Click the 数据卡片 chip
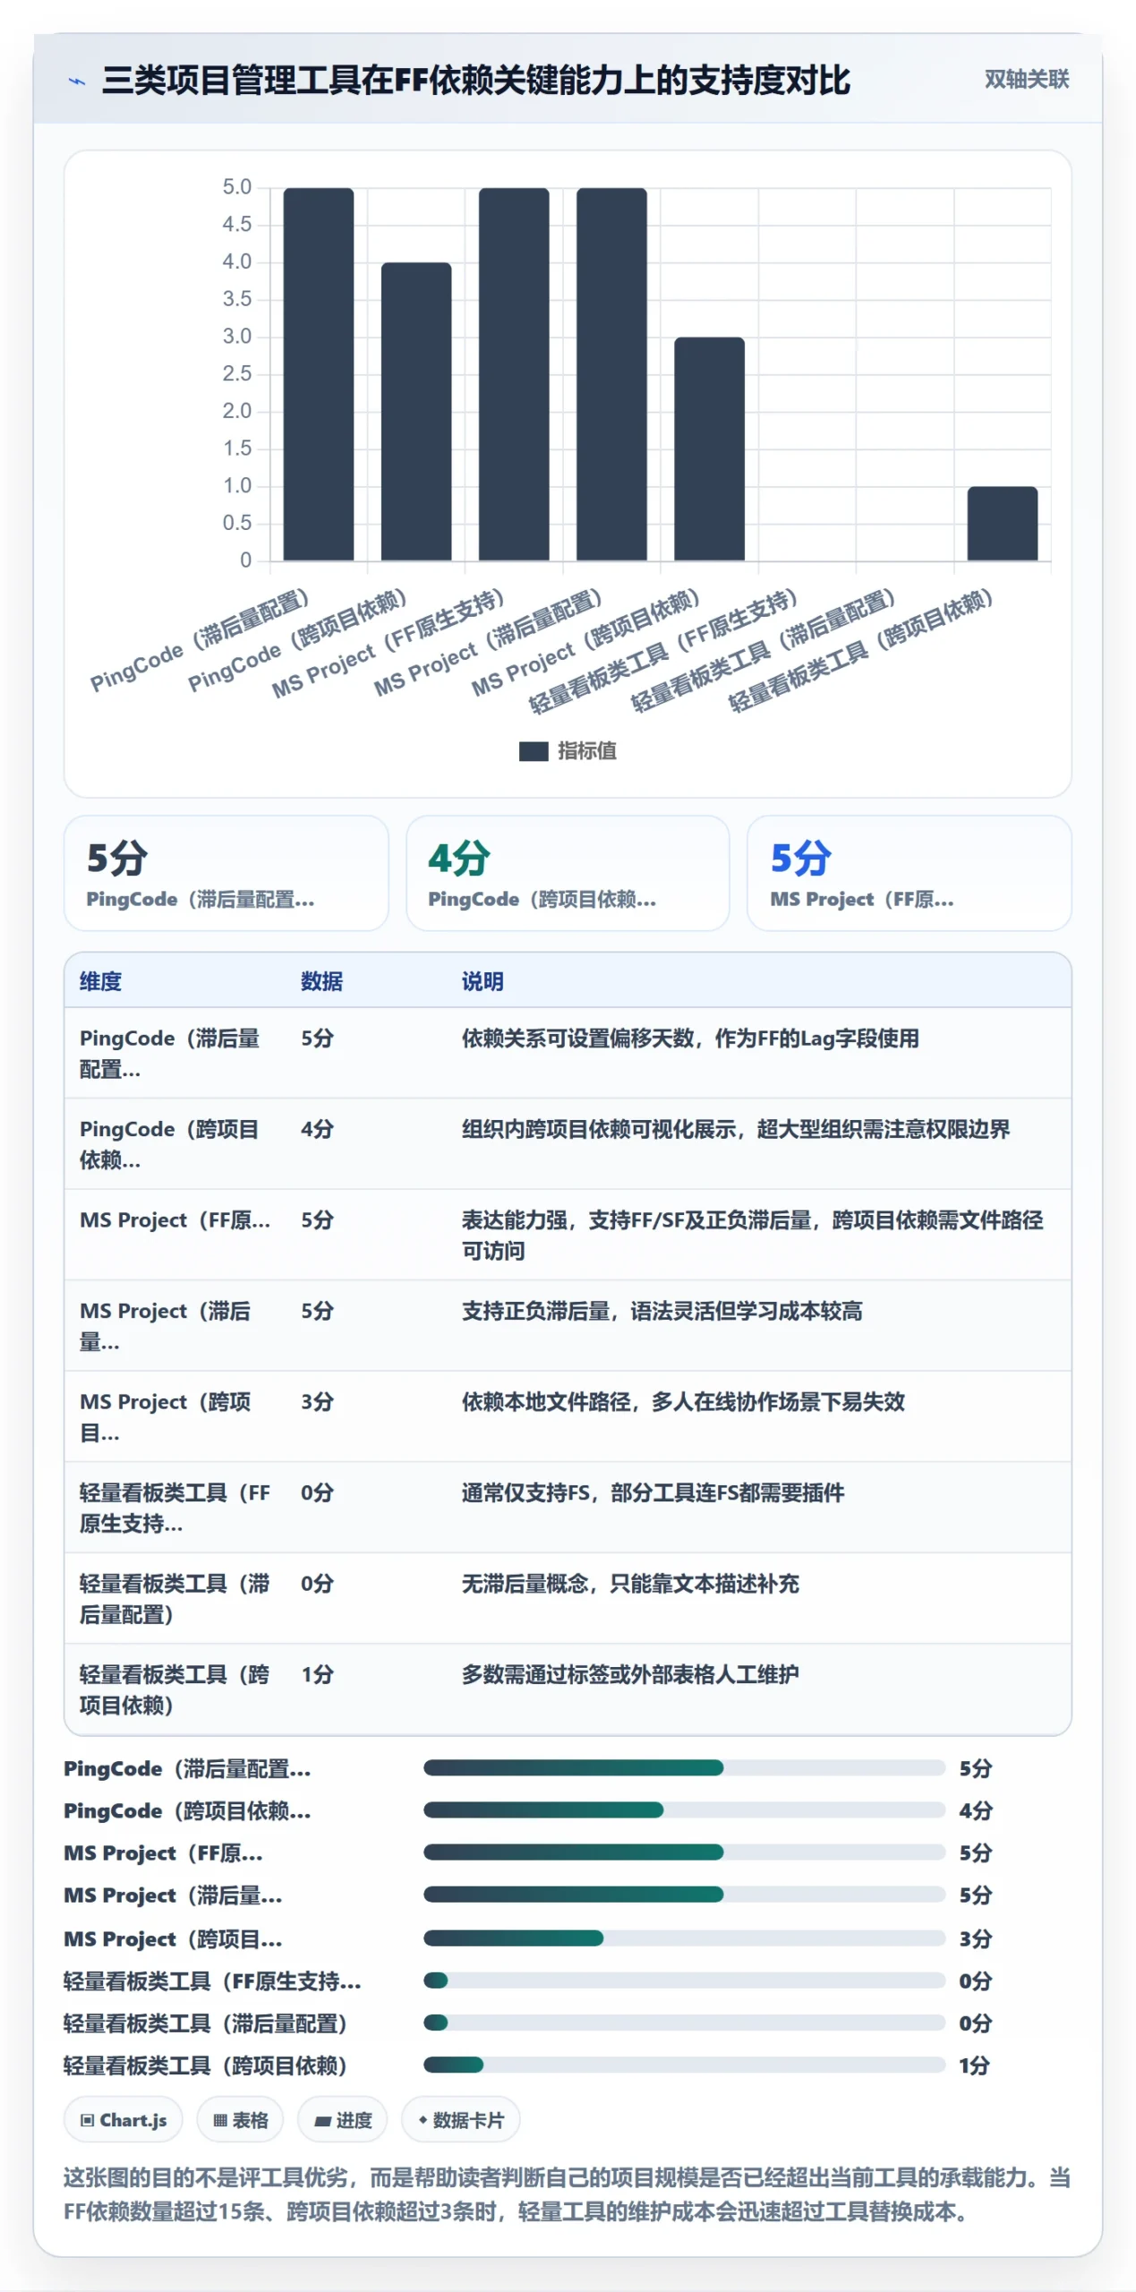 [x=460, y=2119]
